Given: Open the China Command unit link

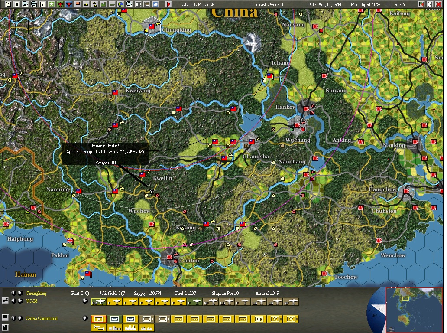Looking at the screenshot, I should coord(42,318).
